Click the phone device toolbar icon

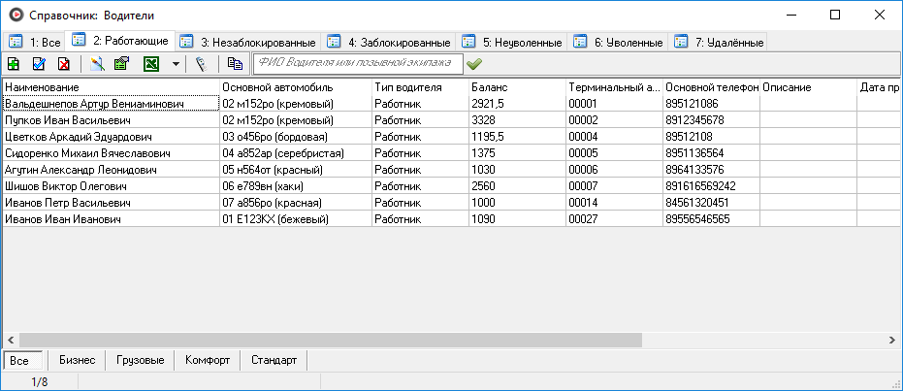click(201, 64)
